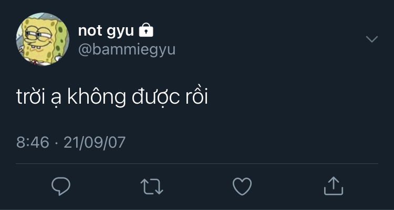The image size is (394, 210).
Task: Select the tweet text trời ạ không được rồi
Action: tap(112, 97)
